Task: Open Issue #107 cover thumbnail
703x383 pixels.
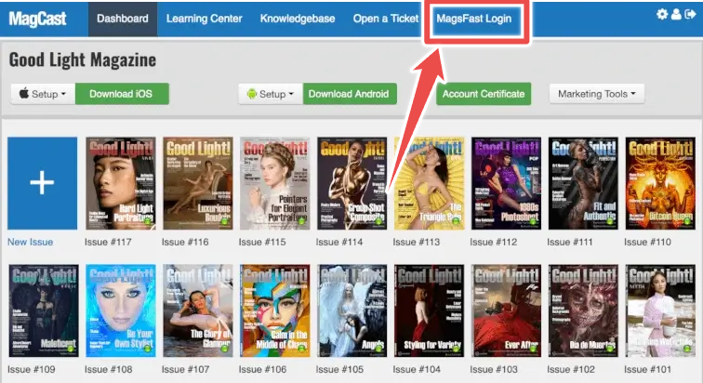Action: tap(198, 310)
